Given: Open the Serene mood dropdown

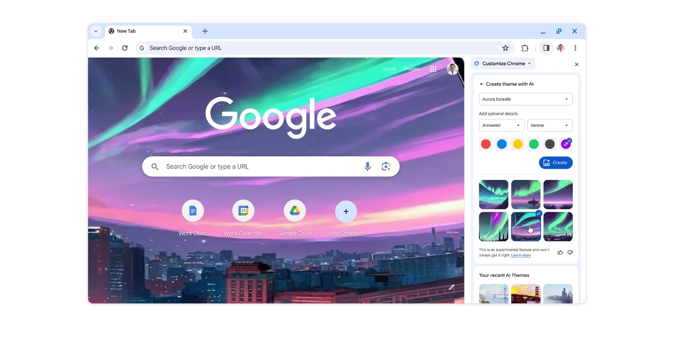Looking at the screenshot, I should (x=550, y=125).
